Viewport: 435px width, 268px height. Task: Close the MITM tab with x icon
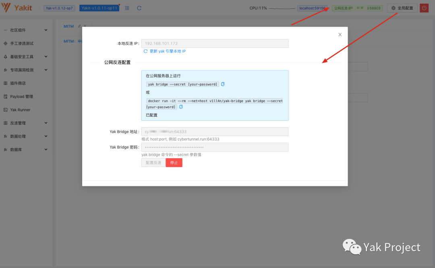(85, 26)
